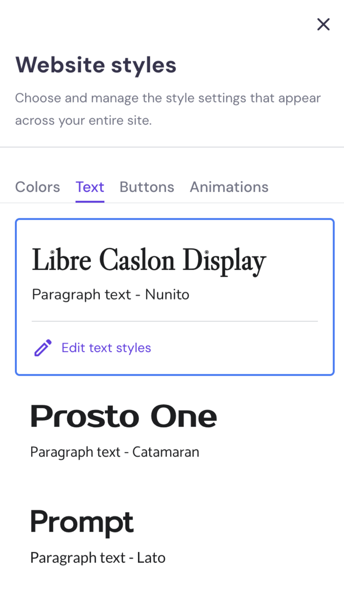344x594 pixels.
Task: Click the panel description about style settings
Action: coord(168,109)
